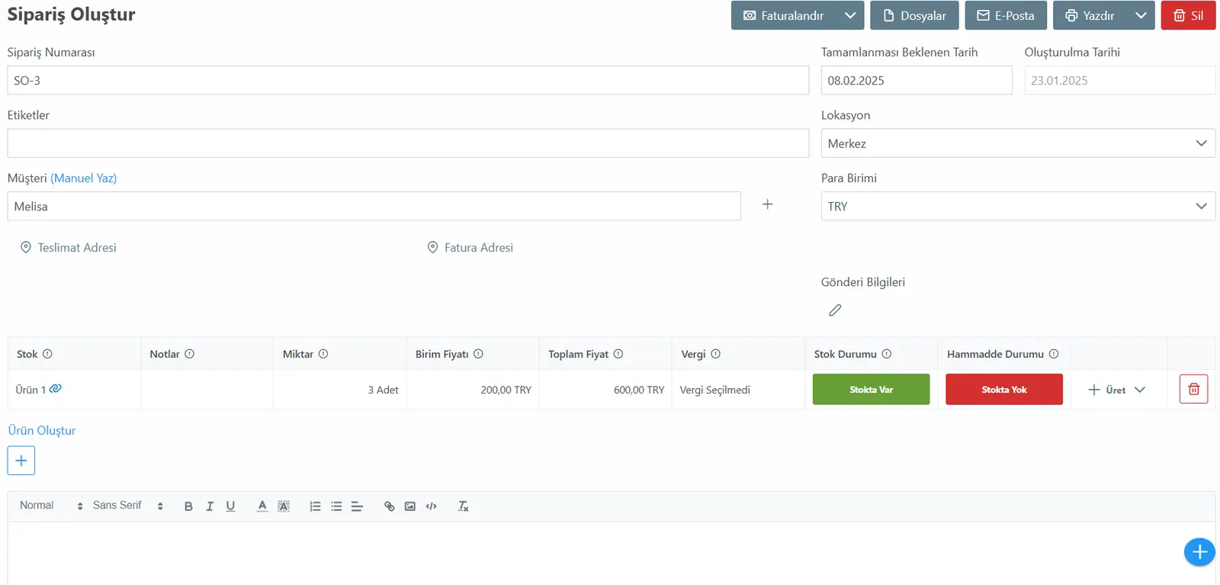
Task: Click the Dosyalar button
Action: point(914,15)
